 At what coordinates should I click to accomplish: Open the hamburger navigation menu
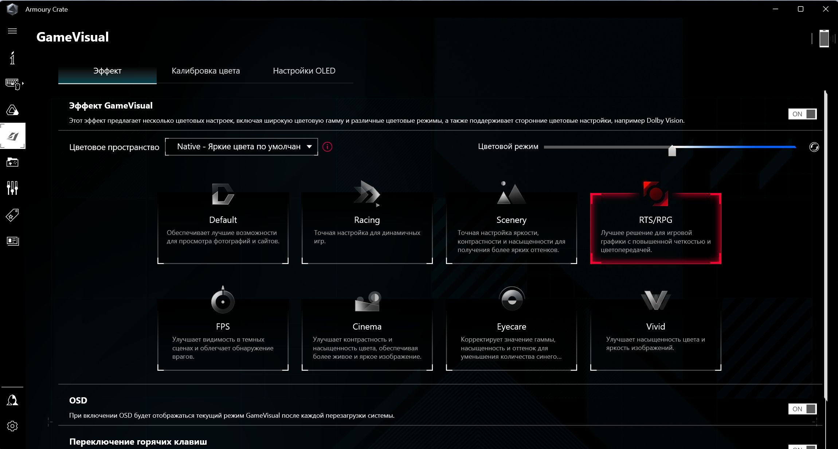coord(12,31)
